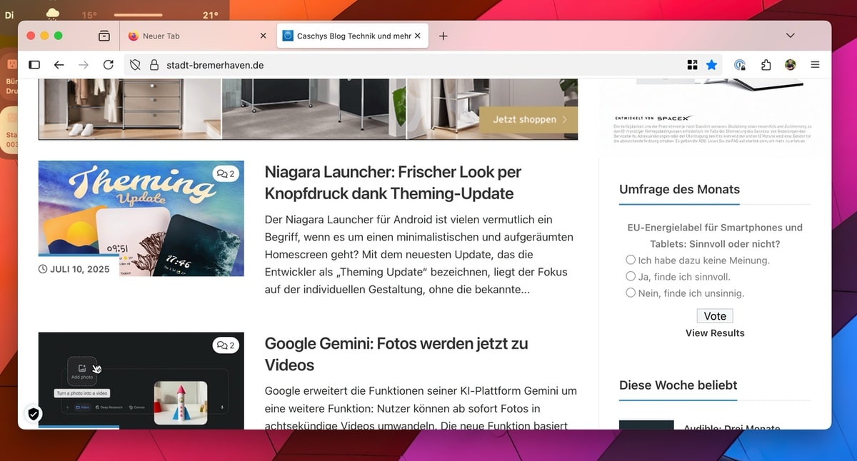Screen dimensions: 857x461
Task: Click the Google Gemini article thumbnail
Action: point(141,380)
